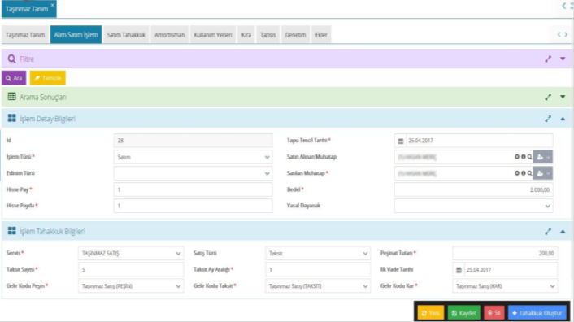Focus the Hisse Pay input field
Viewport: 574px width, 322px height.
click(x=193, y=189)
